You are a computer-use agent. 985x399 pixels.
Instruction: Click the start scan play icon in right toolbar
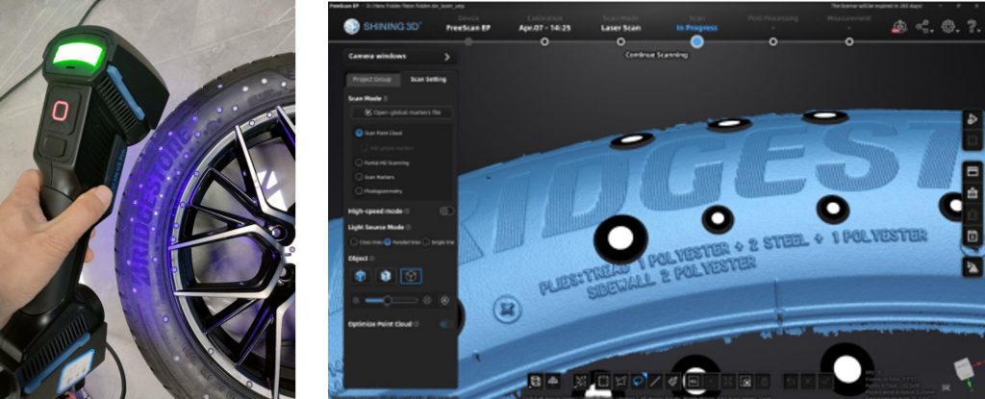(972, 119)
